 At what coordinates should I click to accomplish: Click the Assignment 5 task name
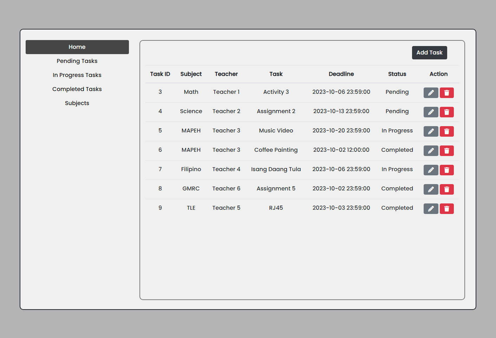[x=276, y=189]
